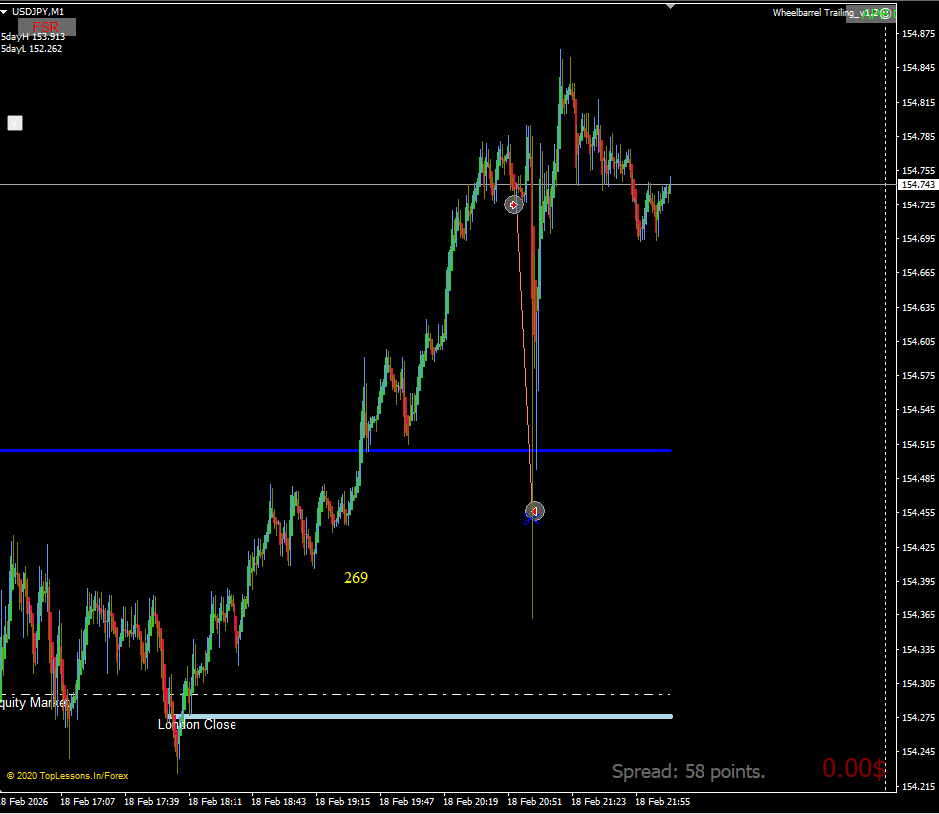Click the yellow 269 label

pyautogui.click(x=356, y=577)
